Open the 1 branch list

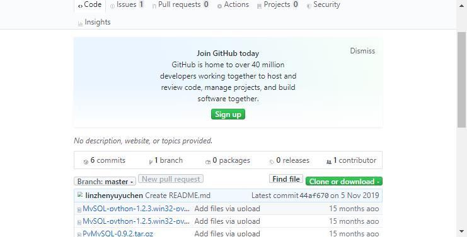(x=166, y=160)
